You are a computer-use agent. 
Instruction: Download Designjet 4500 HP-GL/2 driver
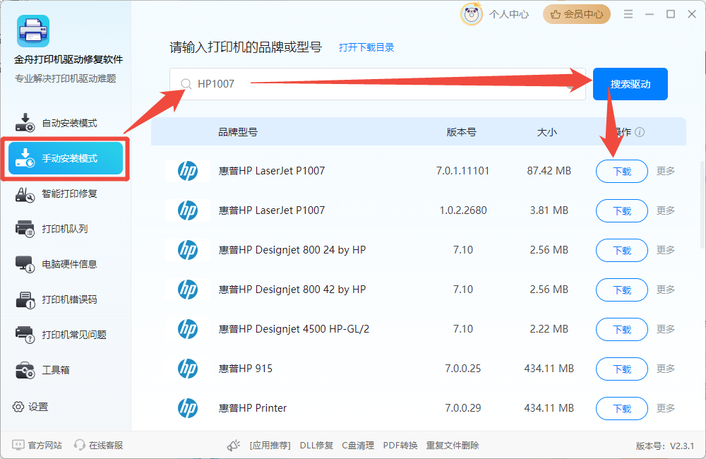click(x=622, y=330)
